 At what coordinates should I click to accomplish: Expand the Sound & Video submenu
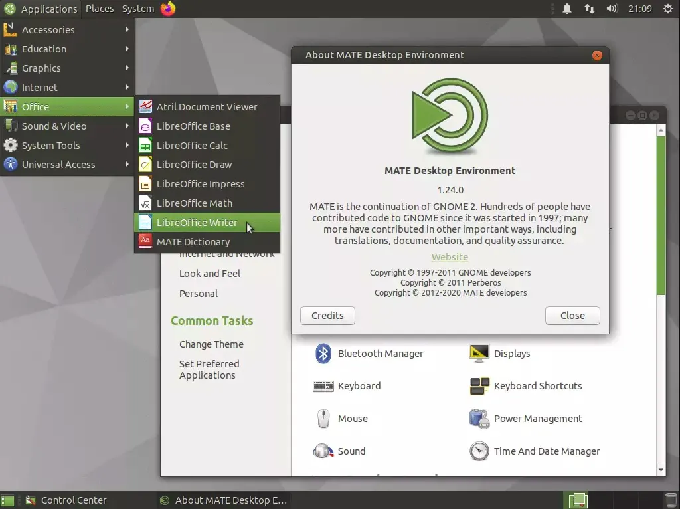coord(68,126)
